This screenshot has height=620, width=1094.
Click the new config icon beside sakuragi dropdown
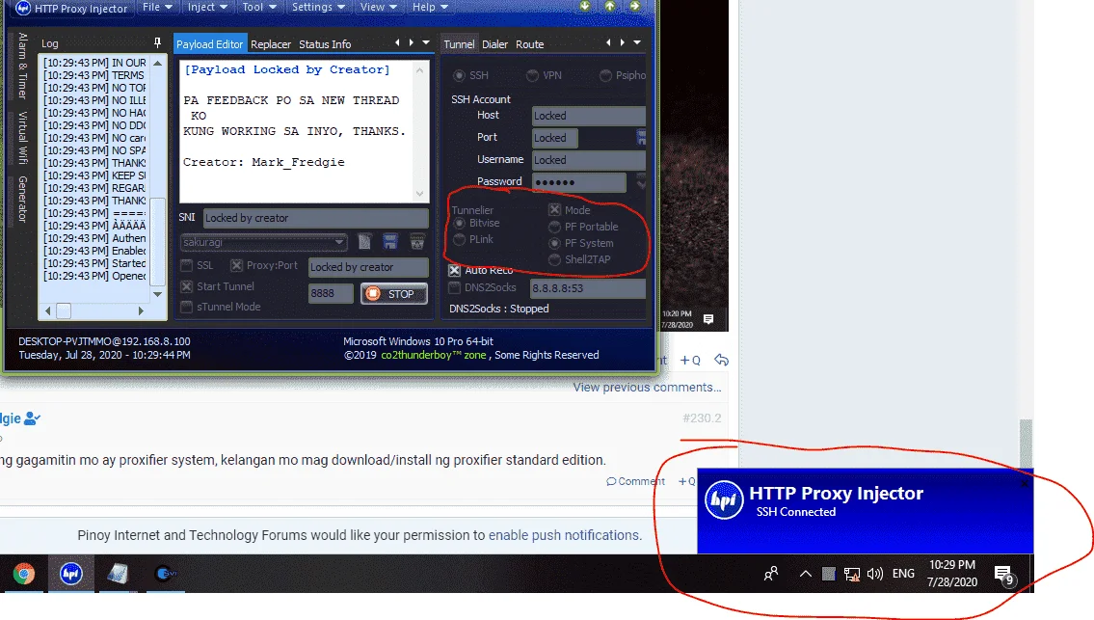tap(364, 242)
